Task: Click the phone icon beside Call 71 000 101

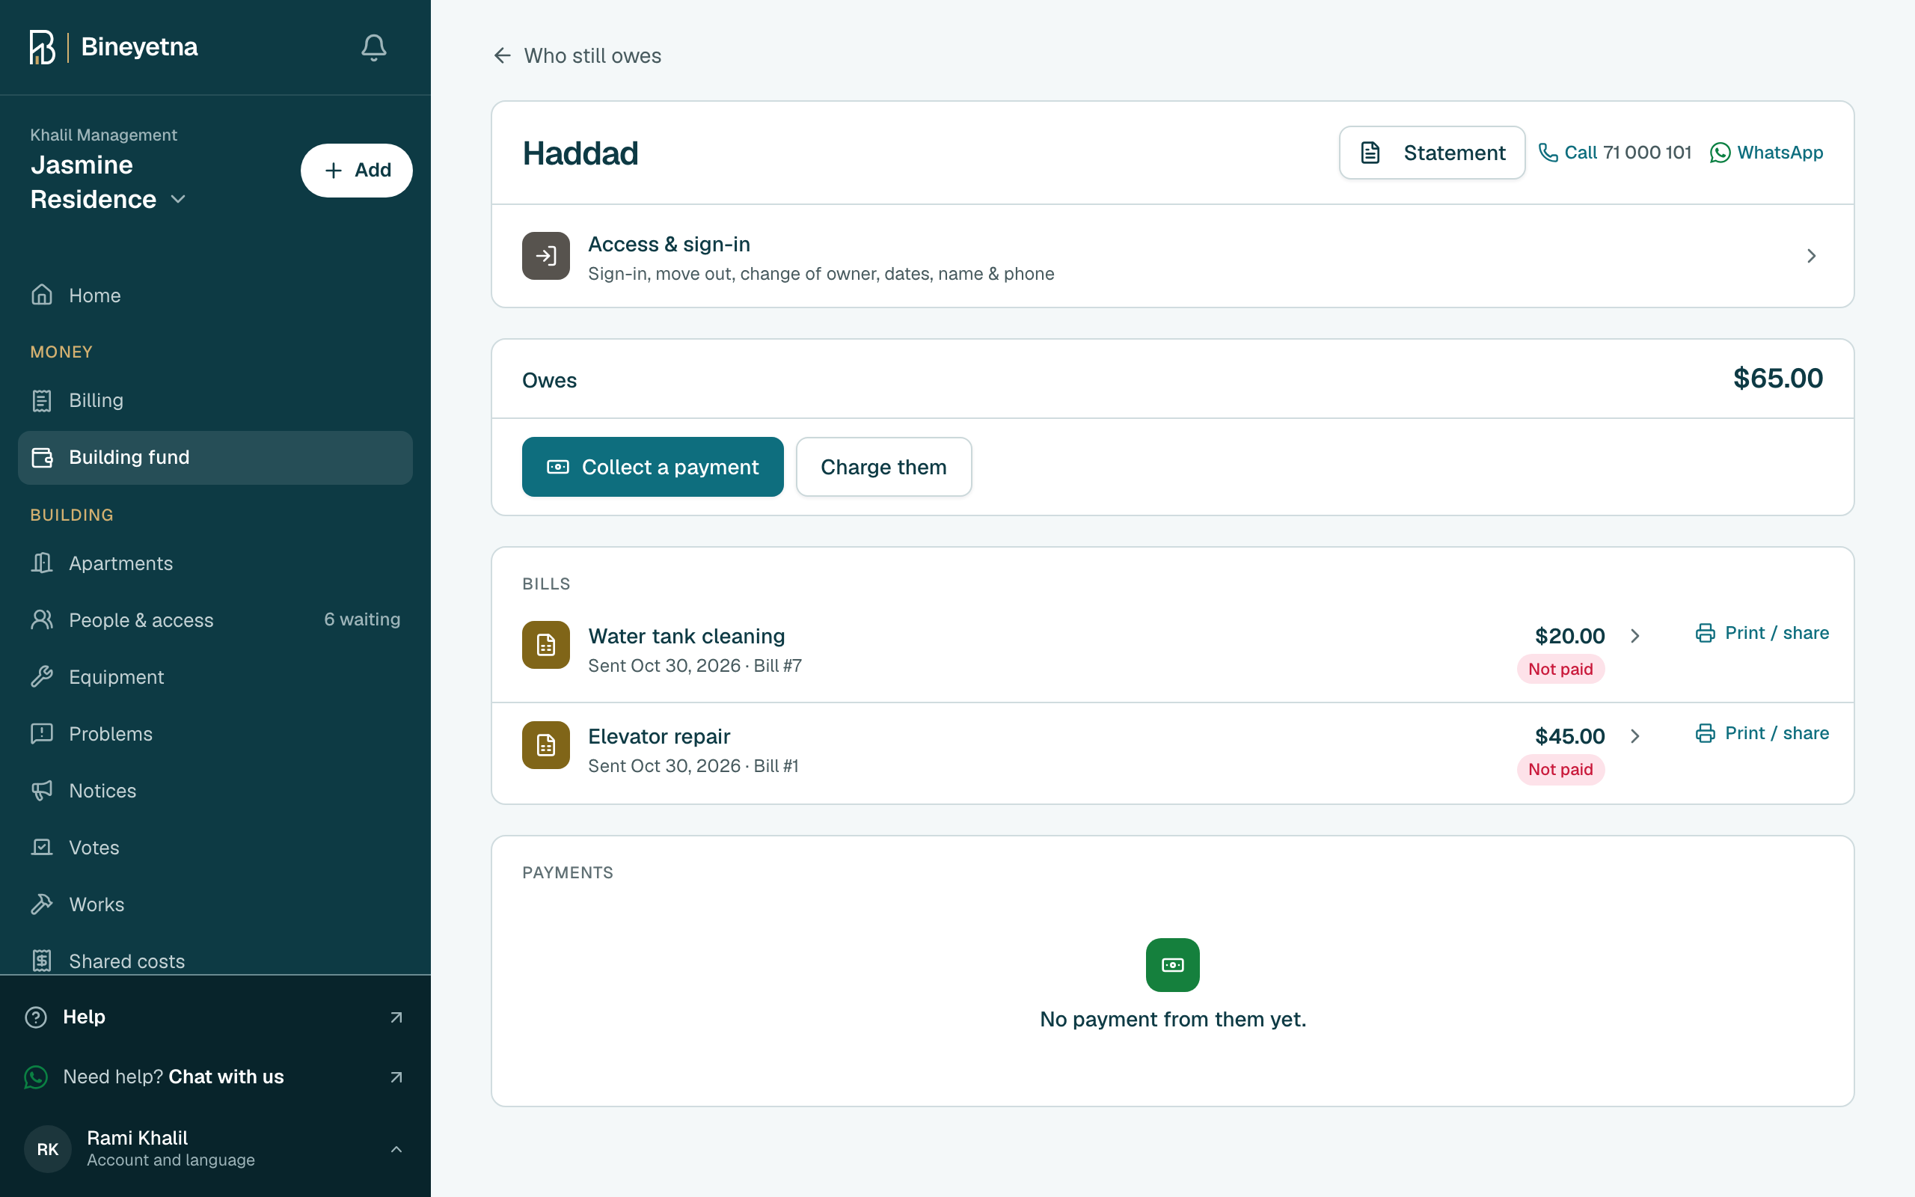Action: click(x=1548, y=153)
